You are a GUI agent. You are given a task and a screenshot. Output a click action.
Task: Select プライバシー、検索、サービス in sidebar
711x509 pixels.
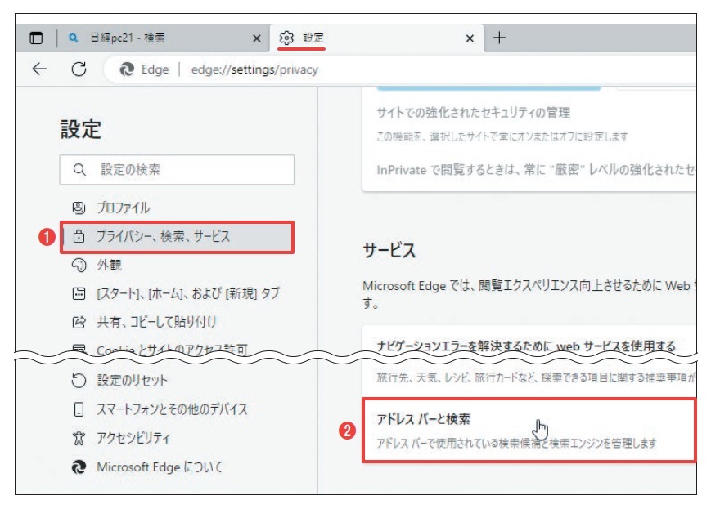pyautogui.click(x=177, y=237)
